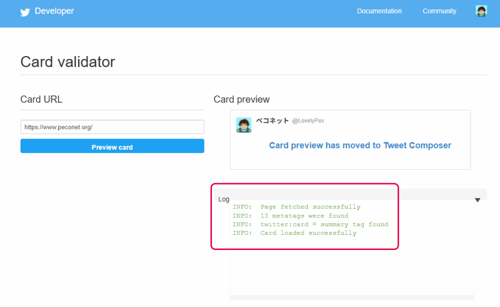
Task: Open the Documentation menu
Action: 379,11
